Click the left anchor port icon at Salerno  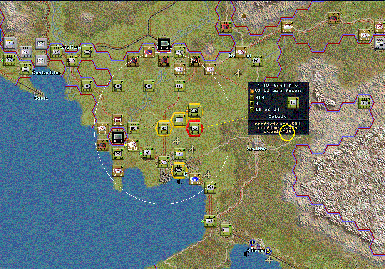253,243
